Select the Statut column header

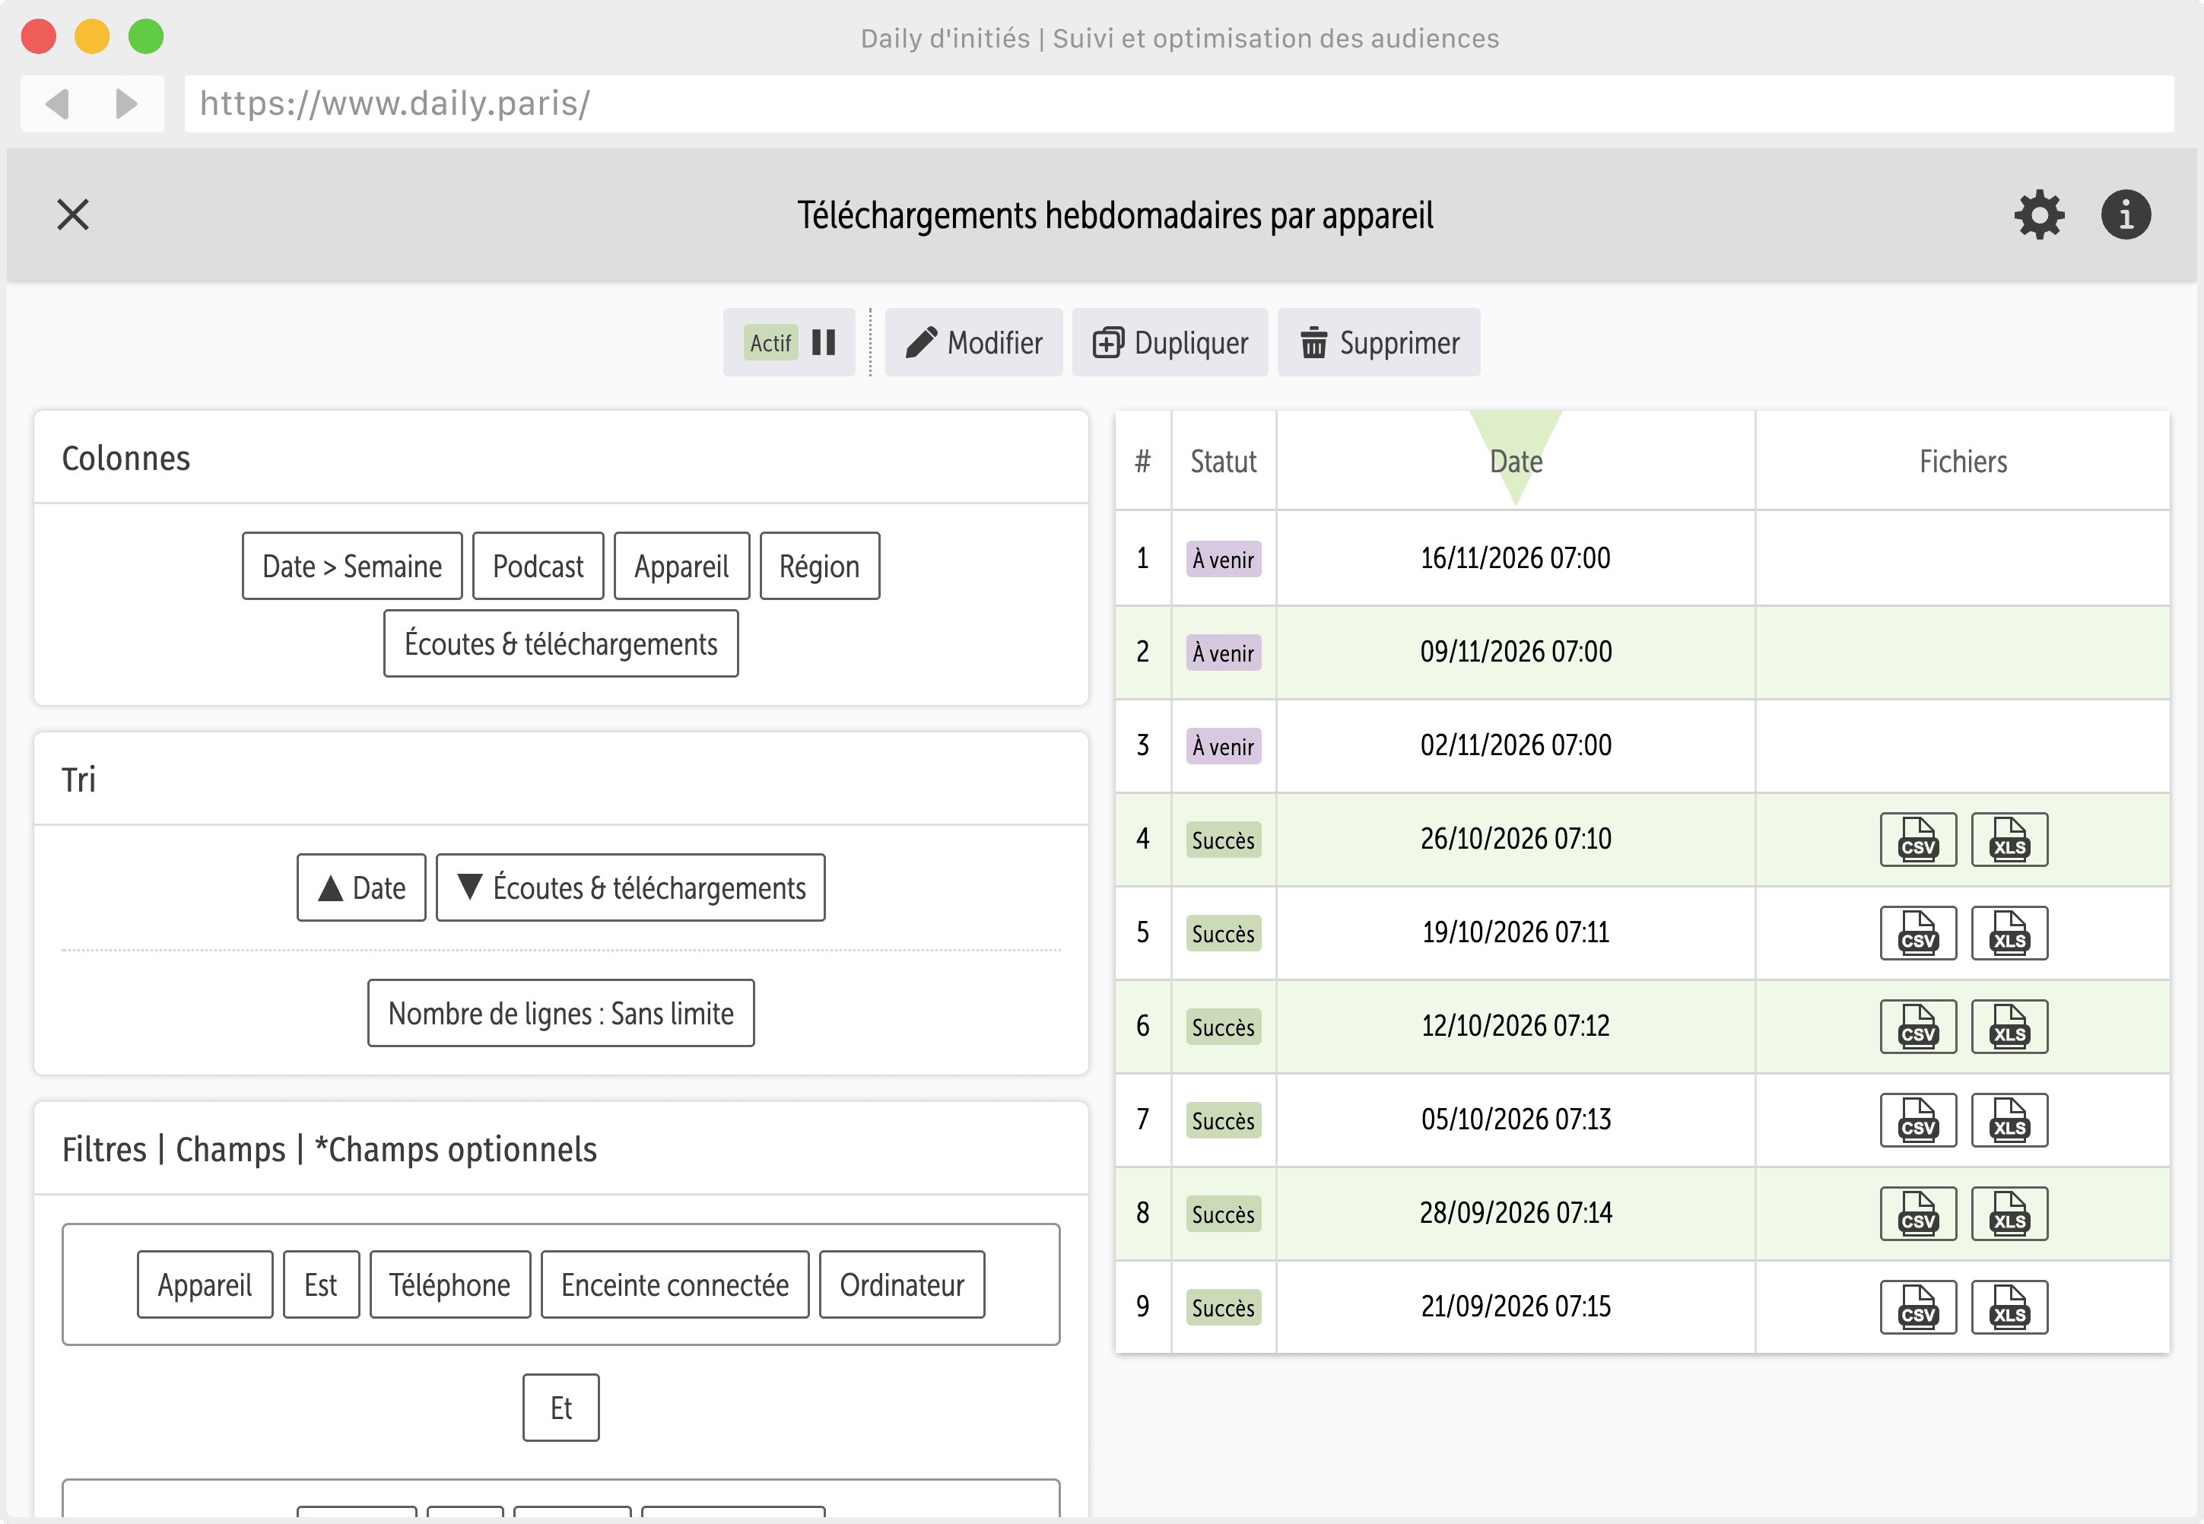click(x=1223, y=461)
